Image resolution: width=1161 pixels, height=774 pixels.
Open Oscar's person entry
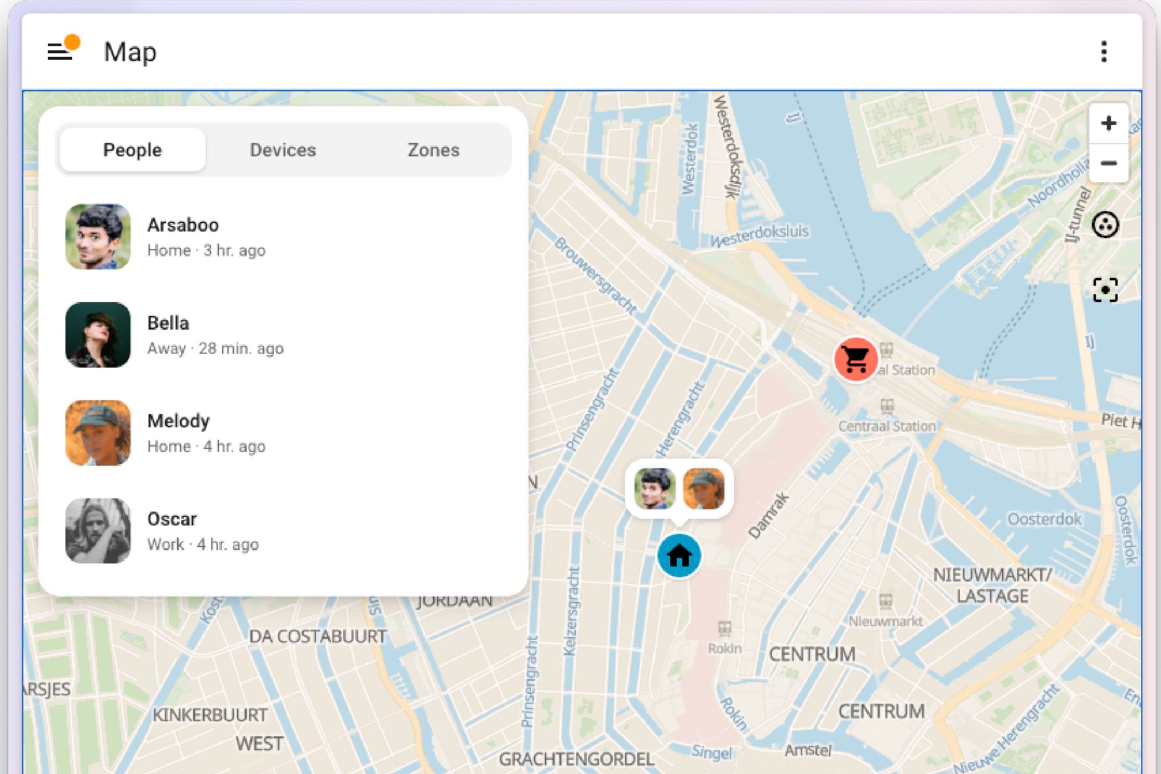pos(283,531)
